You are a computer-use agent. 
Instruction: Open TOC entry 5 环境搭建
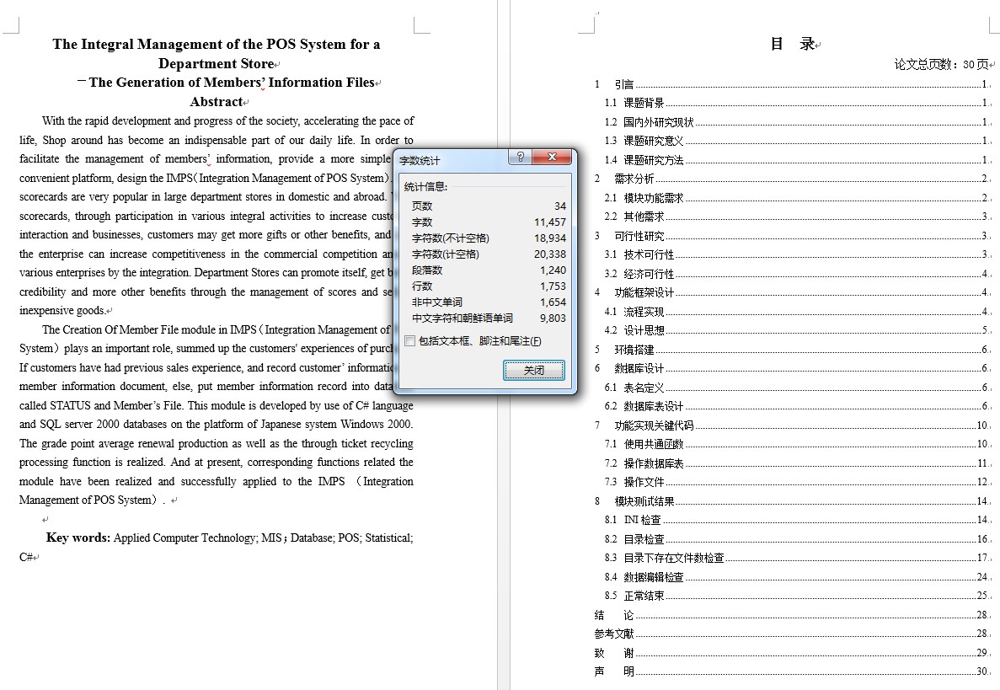[791, 350]
